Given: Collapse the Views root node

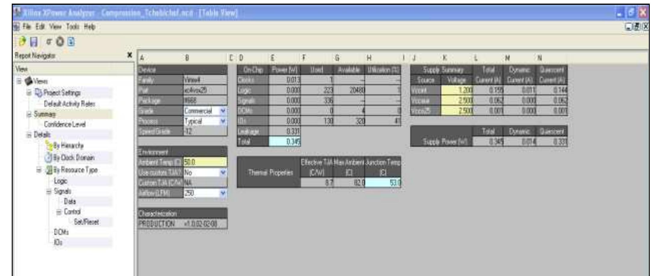Looking at the screenshot, I should coord(20,81).
